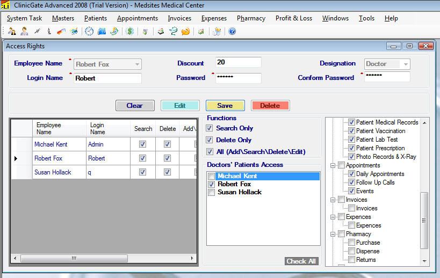Open the snake pharmacy symbol icon
440x278 pixels.
click(x=173, y=31)
